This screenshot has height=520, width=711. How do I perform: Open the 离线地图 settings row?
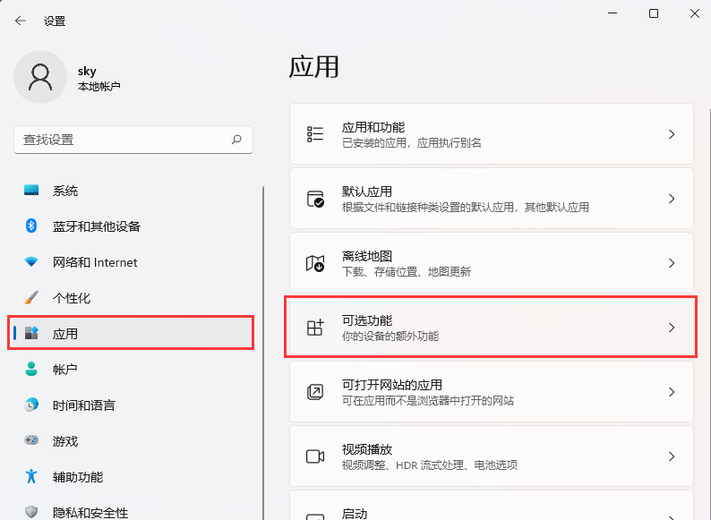pyautogui.click(x=491, y=263)
